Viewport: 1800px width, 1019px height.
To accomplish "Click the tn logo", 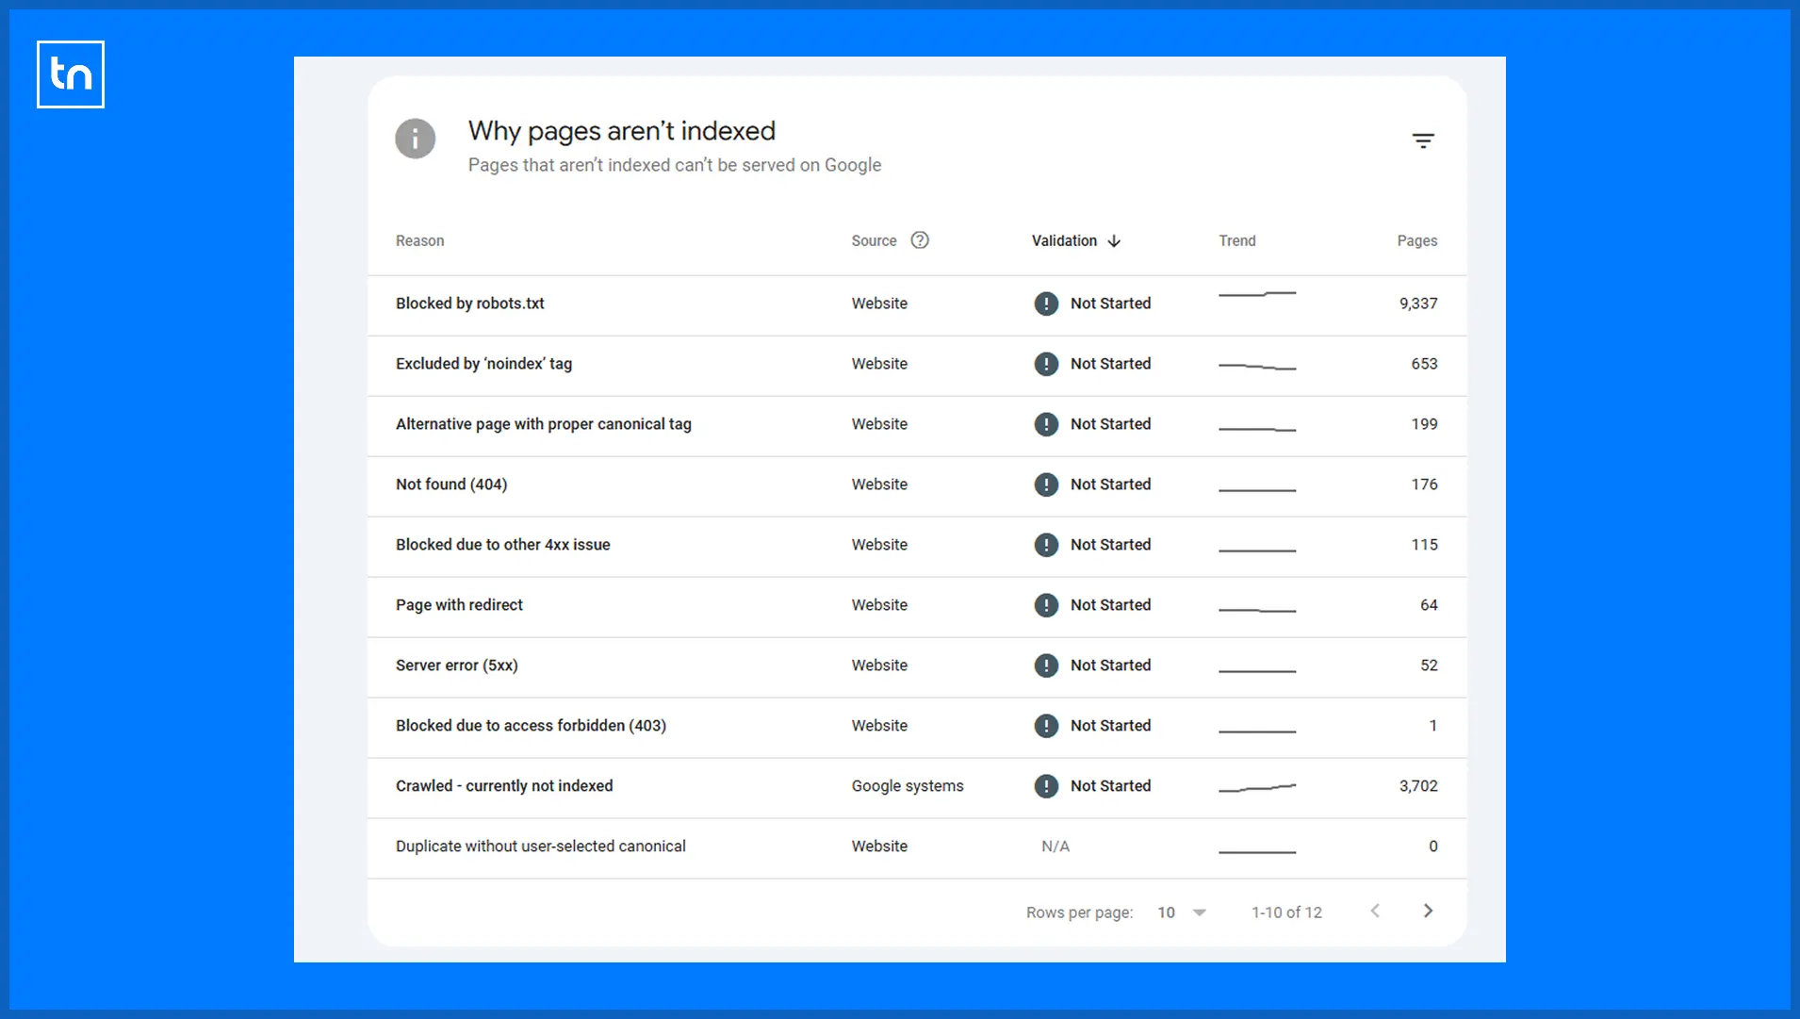I will coord(71,74).
